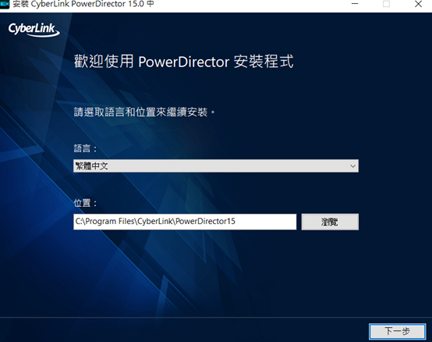432x342 pixels.
Task: Click the 位置: label
Action: click(x=86, y=203)
